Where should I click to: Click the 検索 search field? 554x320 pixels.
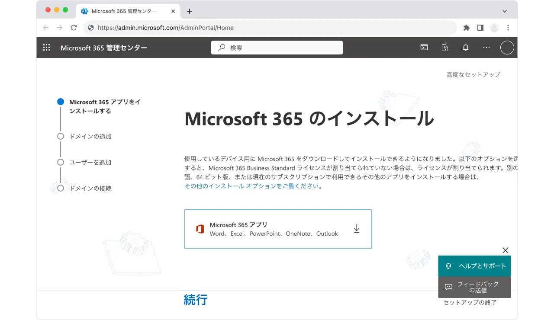277,48
